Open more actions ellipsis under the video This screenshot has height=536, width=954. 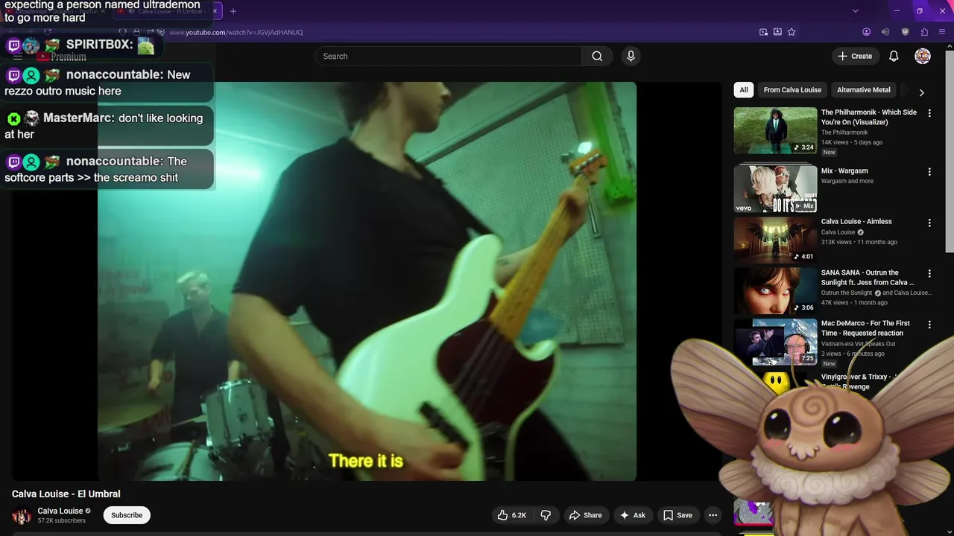point(713,515)
